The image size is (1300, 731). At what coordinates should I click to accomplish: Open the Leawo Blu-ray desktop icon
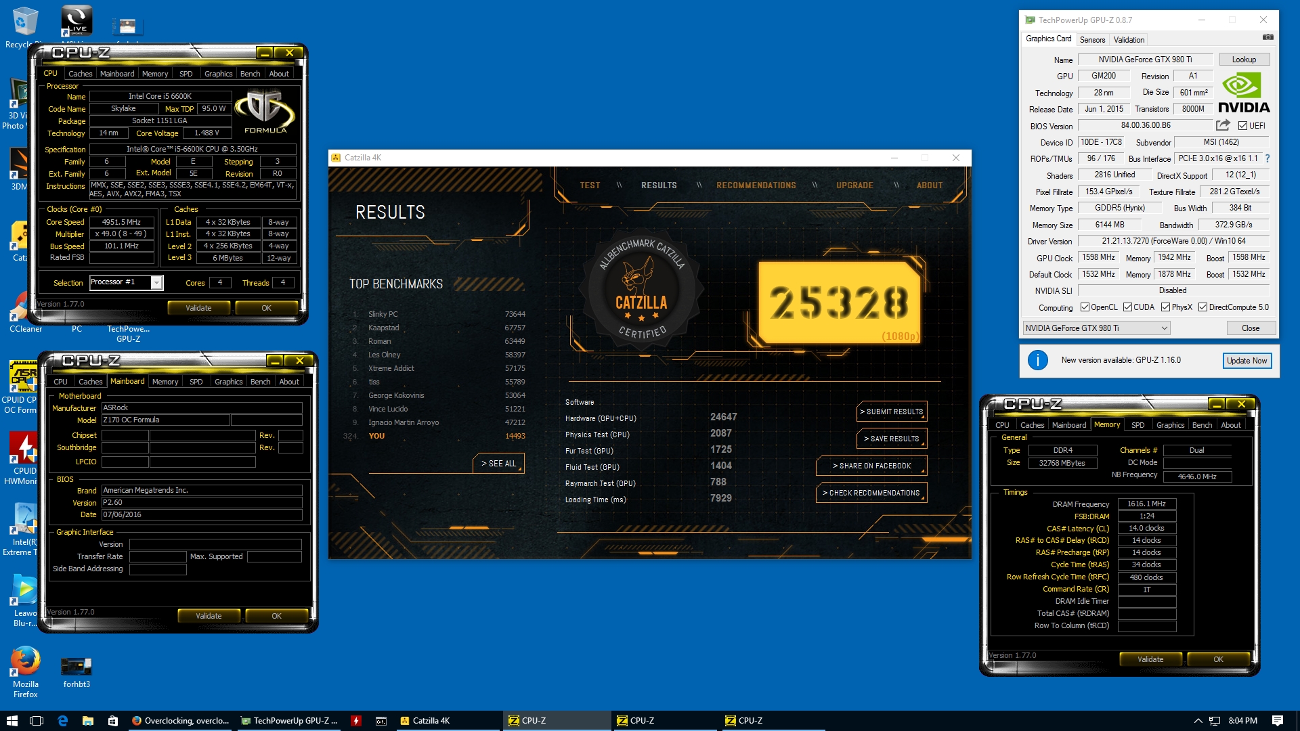pyautogui.click(x=25, y=600)
